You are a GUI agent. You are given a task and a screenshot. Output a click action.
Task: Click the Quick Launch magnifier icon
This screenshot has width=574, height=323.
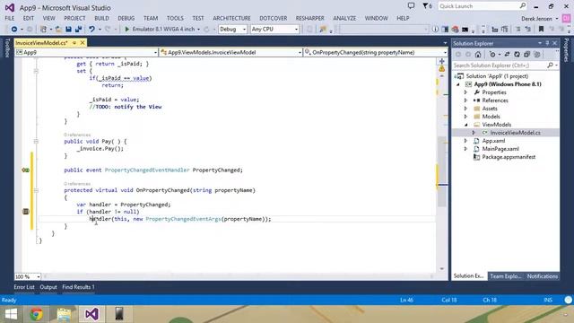tap(522, 6)
